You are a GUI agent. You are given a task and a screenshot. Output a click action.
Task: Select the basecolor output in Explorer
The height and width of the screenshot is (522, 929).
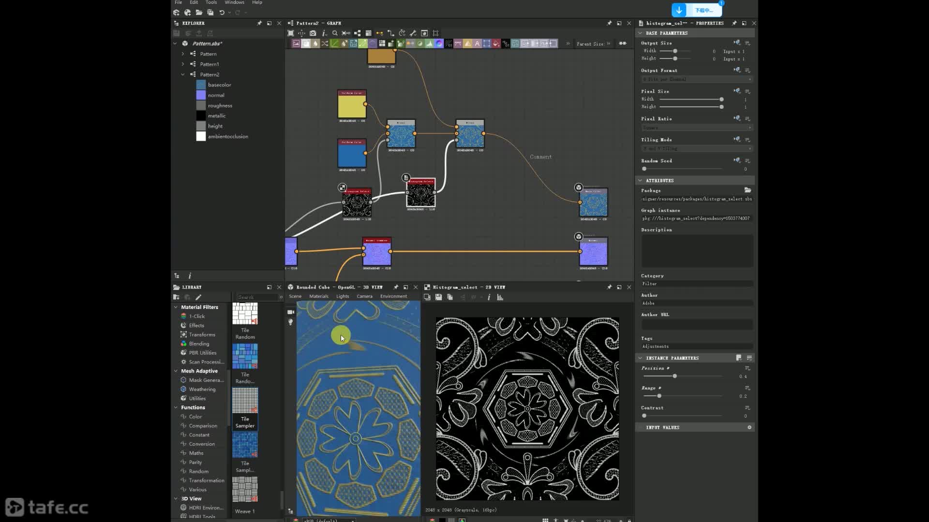click(x=220, y=85)
